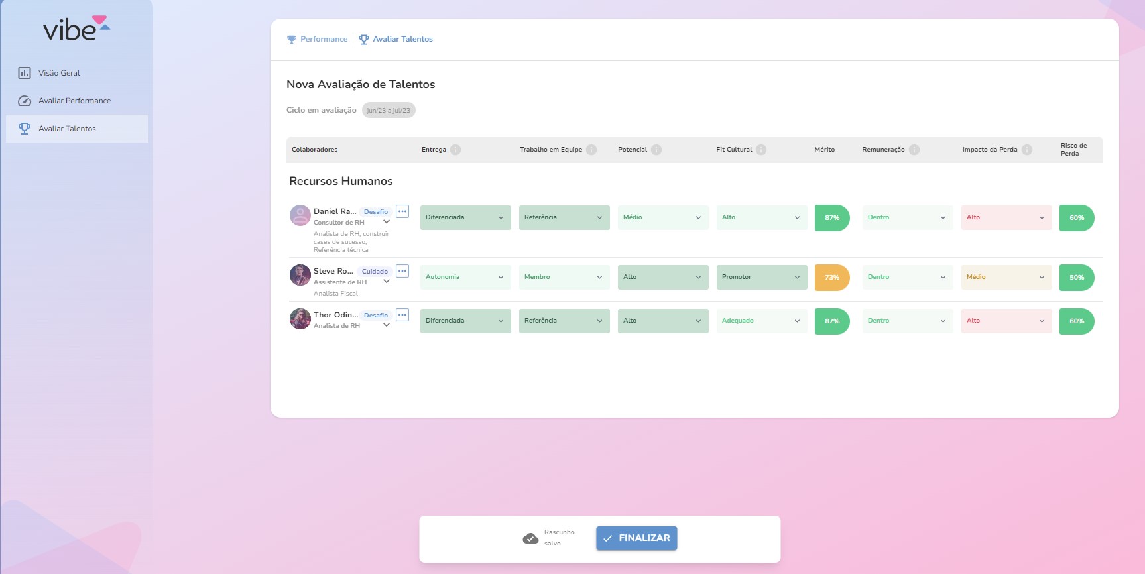The height and width of the screenshot is (574, 1145).
Task: Open Daniel's Entrega dropdown showing Diferenciada
Action: click(465, 217)
